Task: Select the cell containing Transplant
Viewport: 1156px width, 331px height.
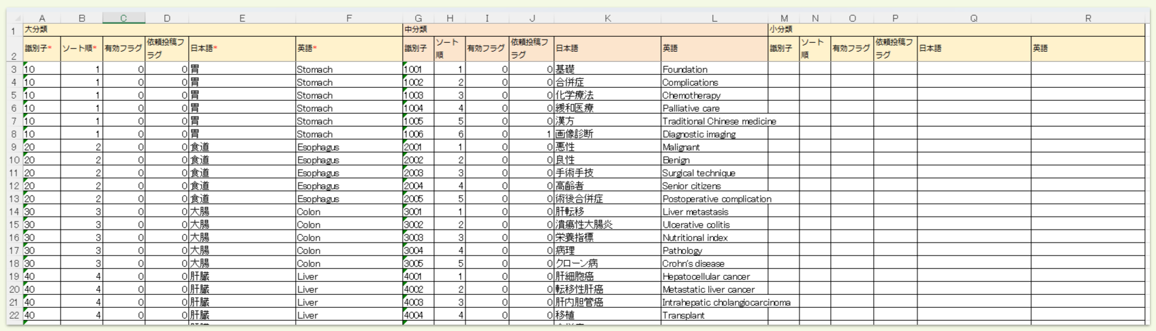Action: pos(714,315)
